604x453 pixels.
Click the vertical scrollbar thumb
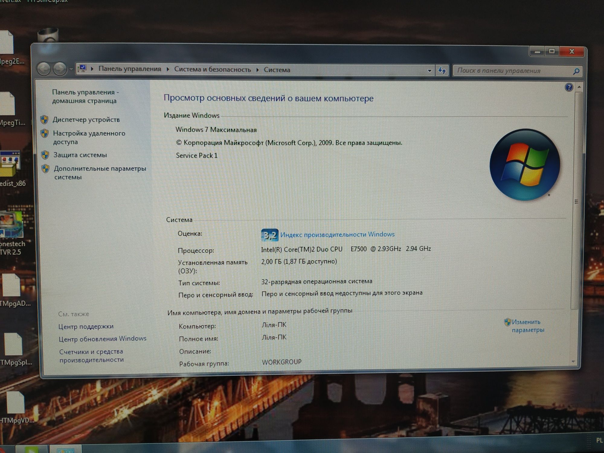pos(576,201)
